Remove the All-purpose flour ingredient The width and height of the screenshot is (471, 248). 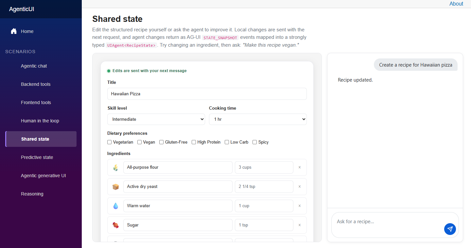[300, 167]
